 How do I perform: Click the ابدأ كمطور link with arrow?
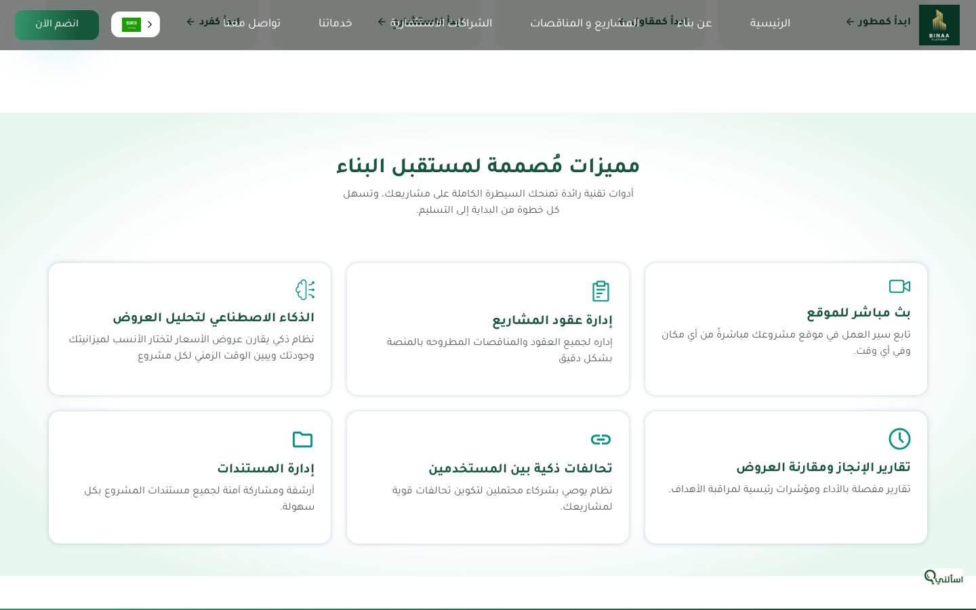tap(878, 22)
